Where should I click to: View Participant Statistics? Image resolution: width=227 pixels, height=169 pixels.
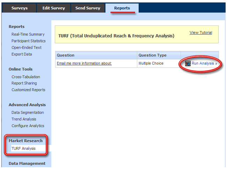[x=28, y=41]
